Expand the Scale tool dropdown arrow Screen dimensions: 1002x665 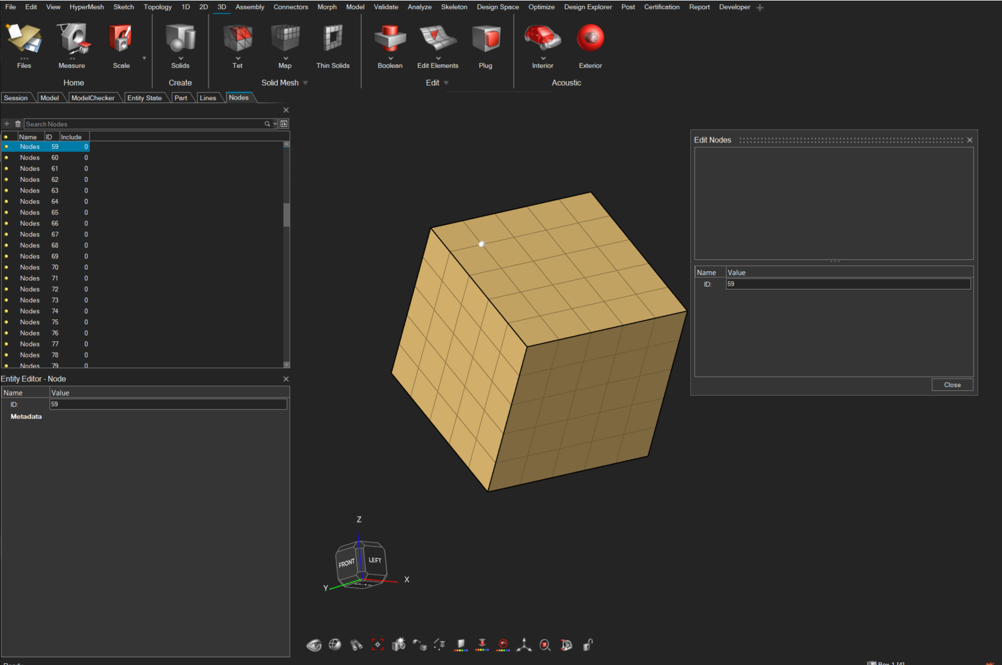[144, 58]
